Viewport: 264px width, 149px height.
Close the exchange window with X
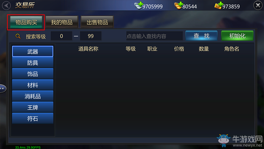[258, 5]
